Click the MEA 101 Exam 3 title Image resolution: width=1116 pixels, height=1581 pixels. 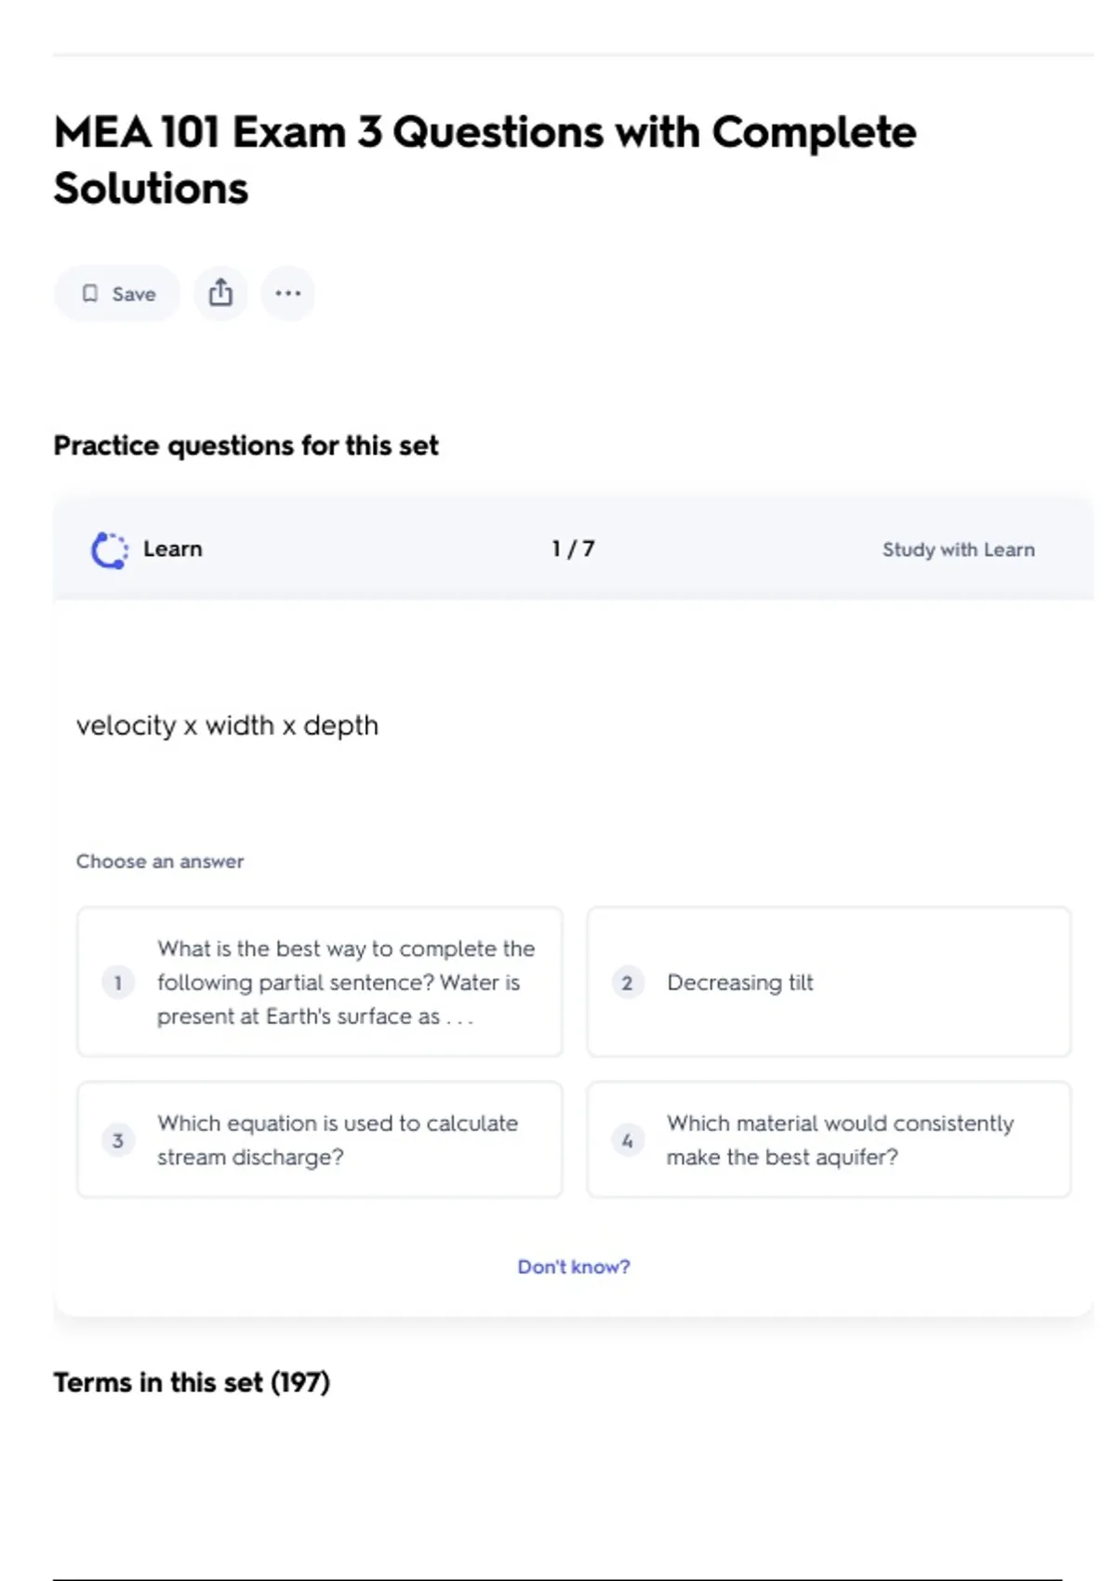[485, 160]
